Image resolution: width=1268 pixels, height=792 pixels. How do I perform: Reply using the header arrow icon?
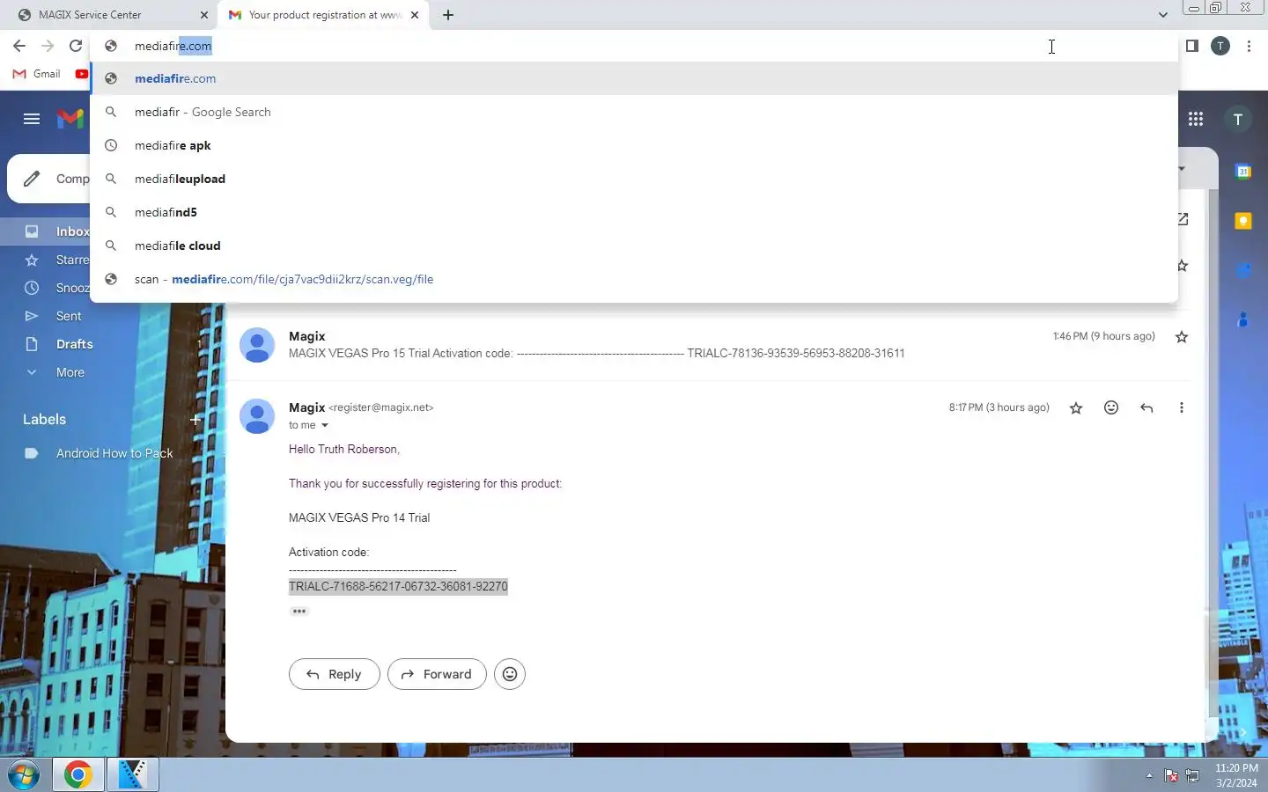(x=1146, y=407)
